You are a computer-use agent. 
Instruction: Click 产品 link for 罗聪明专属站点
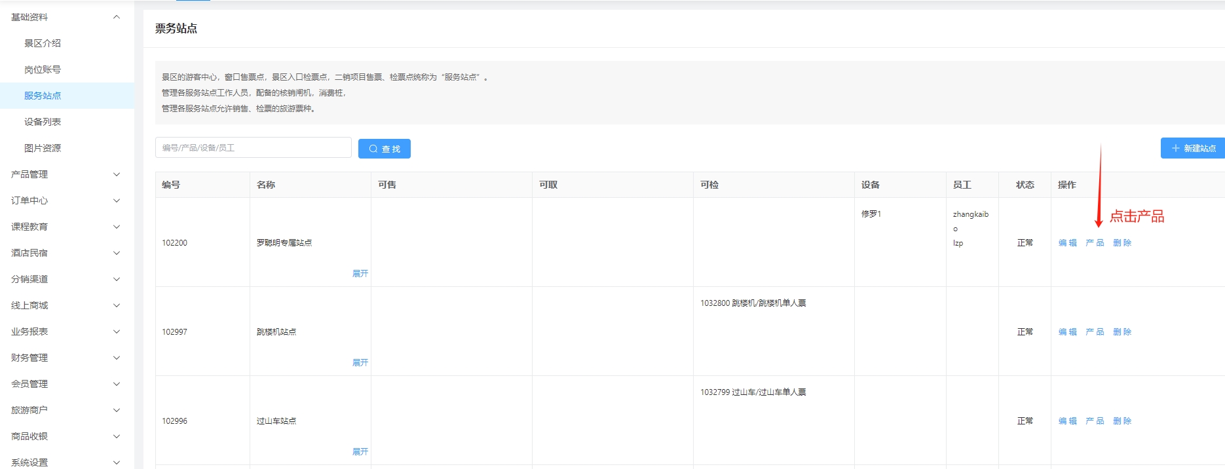point(1095,243)
